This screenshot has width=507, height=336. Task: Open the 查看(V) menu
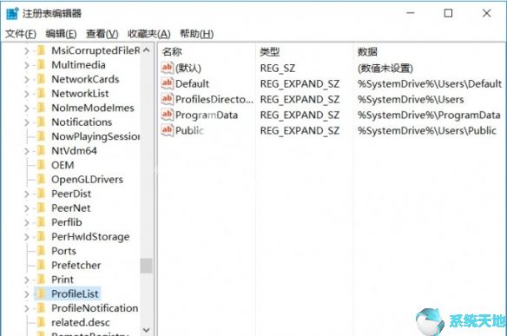coord(102,34)
